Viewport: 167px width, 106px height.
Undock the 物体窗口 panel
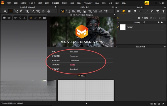tap(165, 7)
